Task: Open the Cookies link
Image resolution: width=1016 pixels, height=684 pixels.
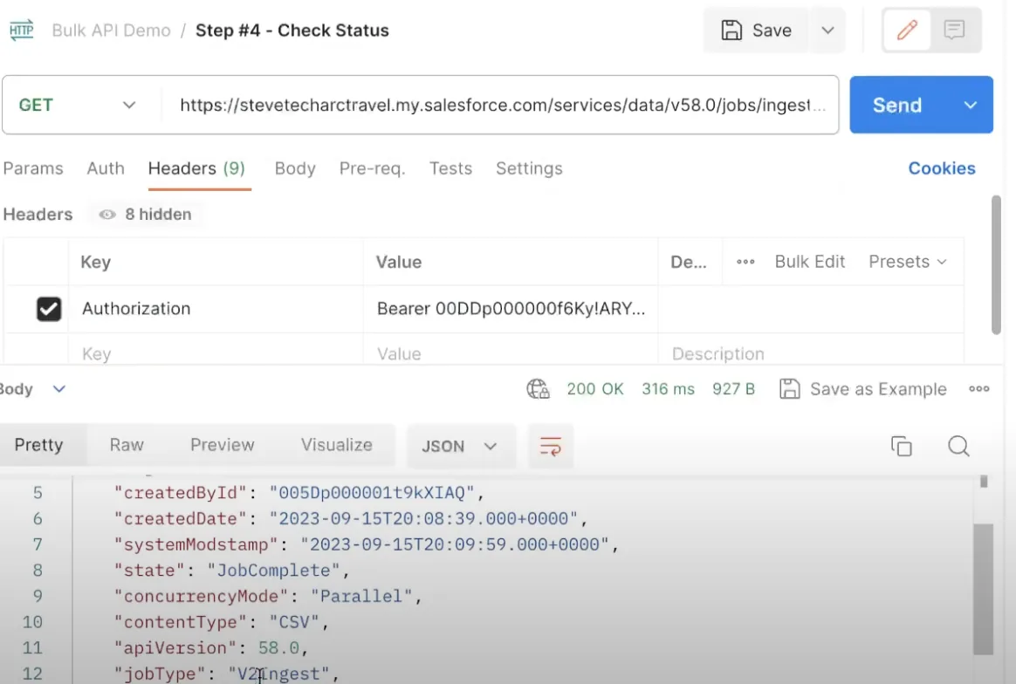Action: pos(942,168)
